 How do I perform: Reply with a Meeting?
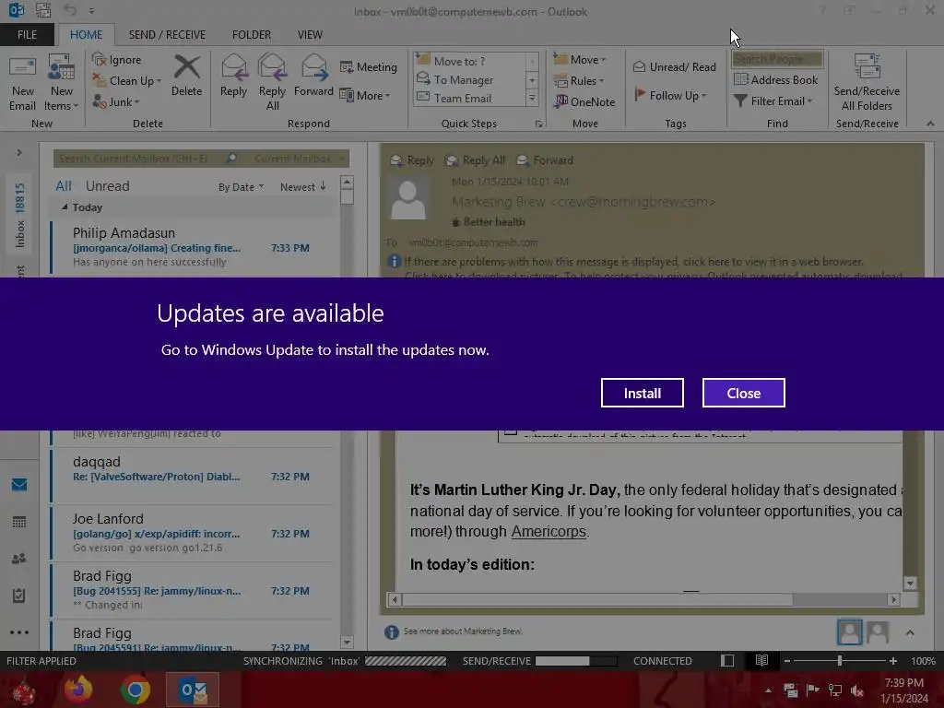(369, 66)
